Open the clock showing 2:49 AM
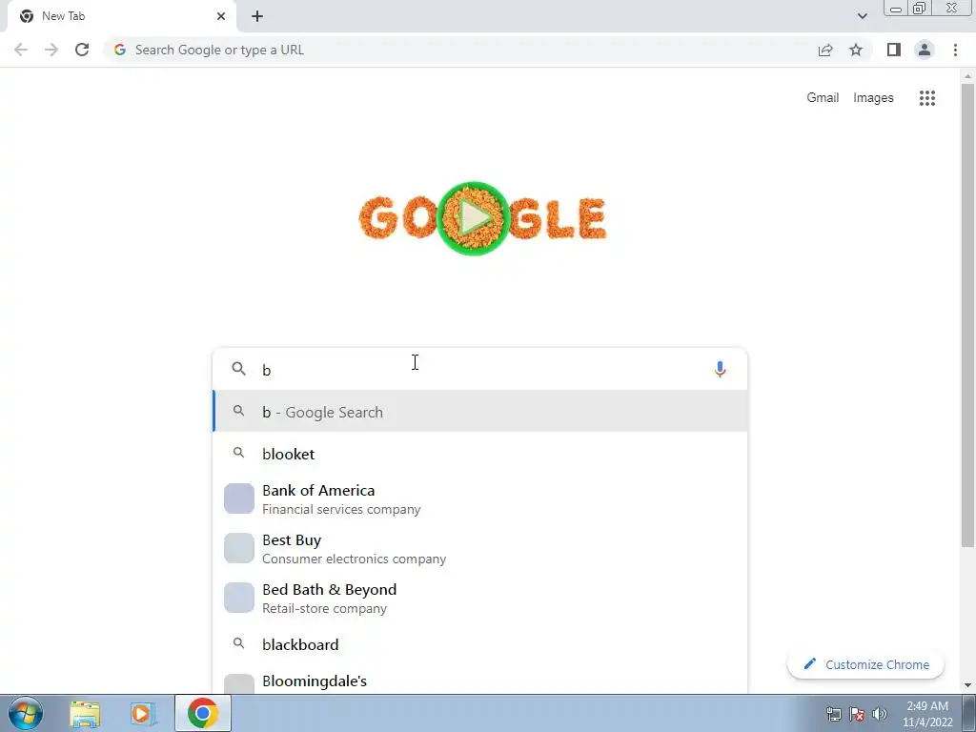Viewport: 976px width, 732px height. 927,714
